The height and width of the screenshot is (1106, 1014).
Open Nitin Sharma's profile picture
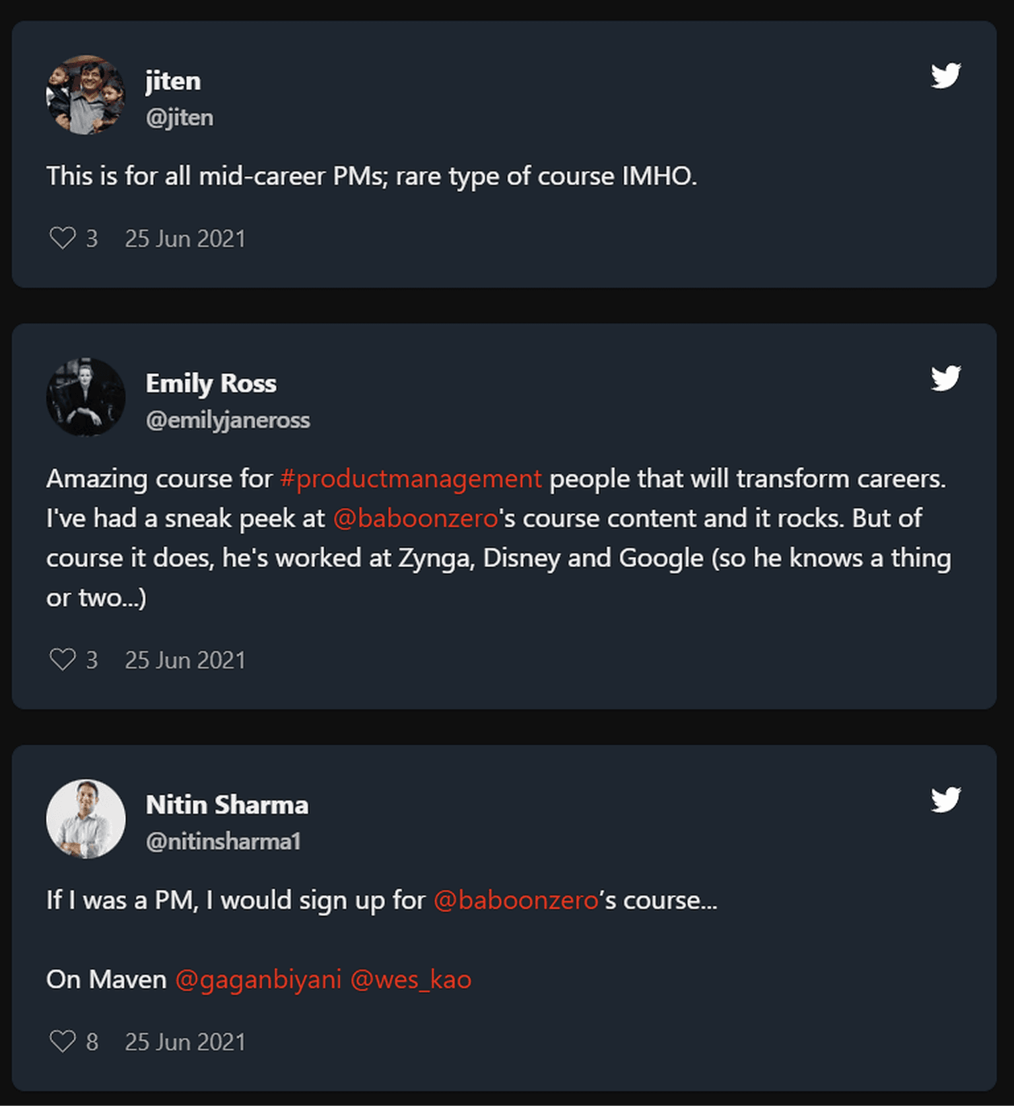tap(86, 819)
